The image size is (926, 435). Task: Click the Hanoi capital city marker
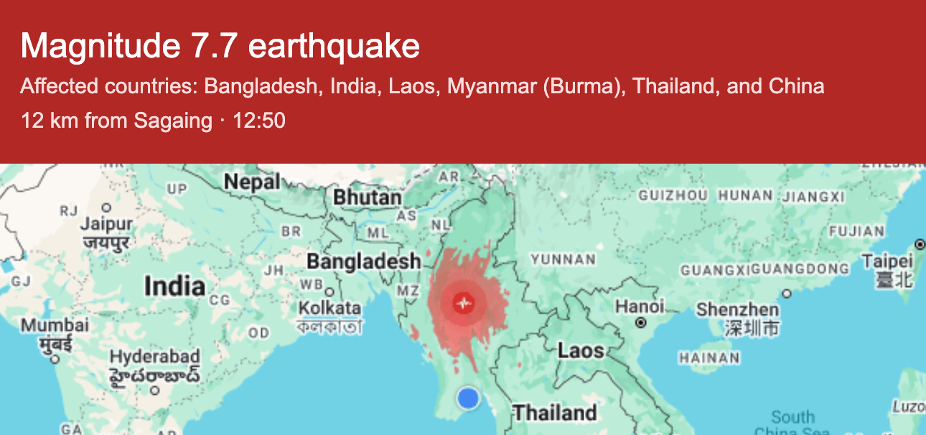[x=640, y=323]
